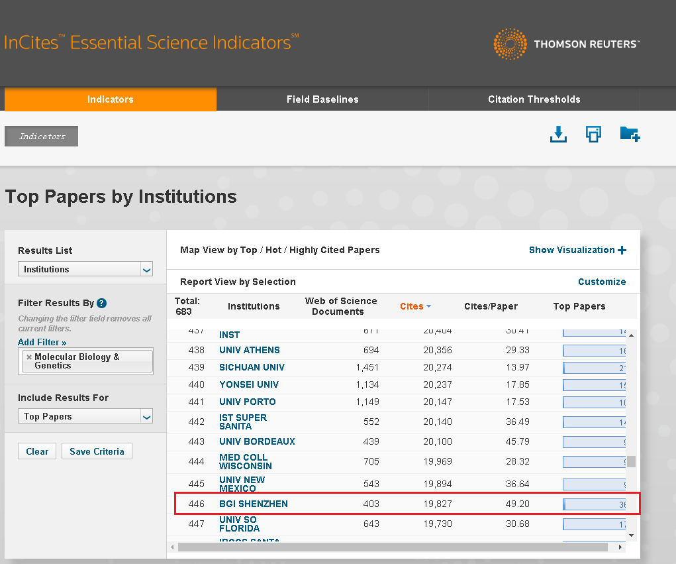
Task: Click the vertical scrollbar thumb
Action: click(x=631, y=461)
